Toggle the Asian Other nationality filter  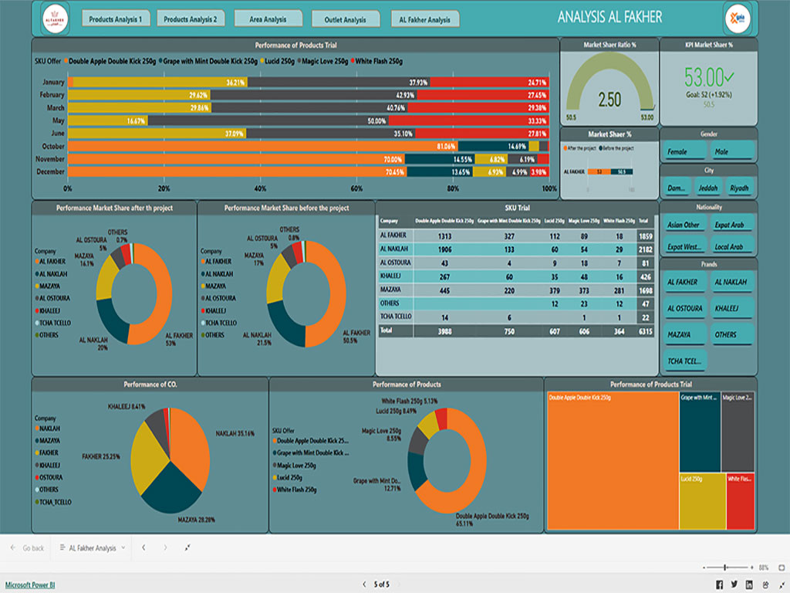684,225
